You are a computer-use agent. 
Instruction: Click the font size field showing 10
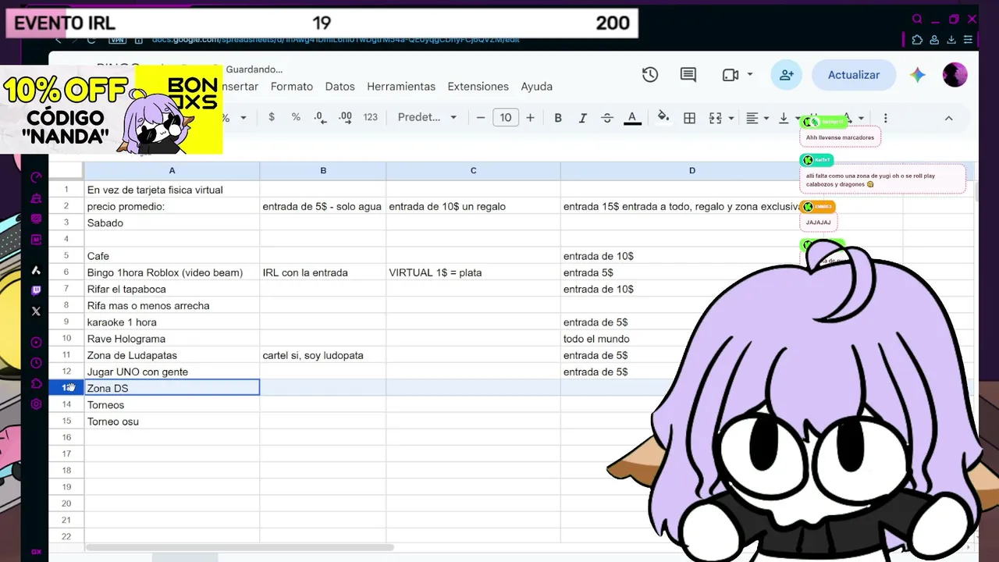coord(506,118)
